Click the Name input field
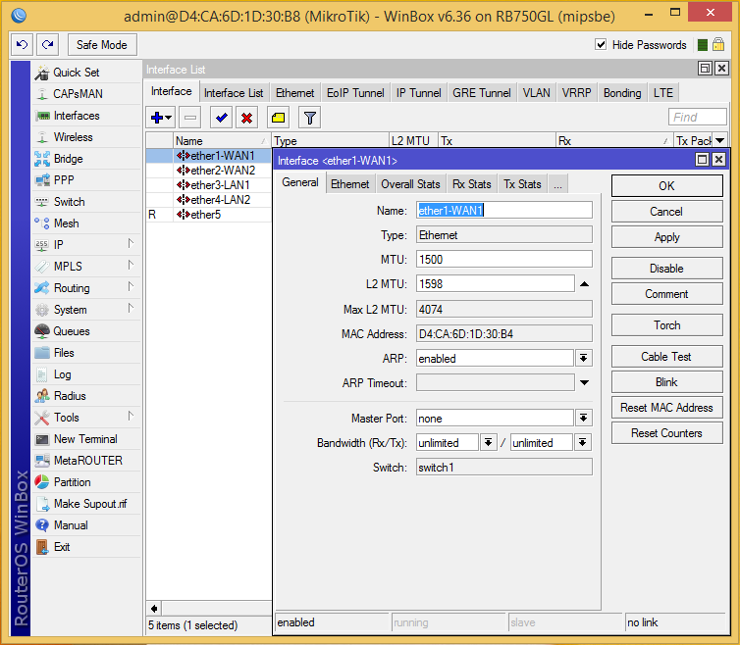Viewport: 740px width, 645px height. point(504,211)
